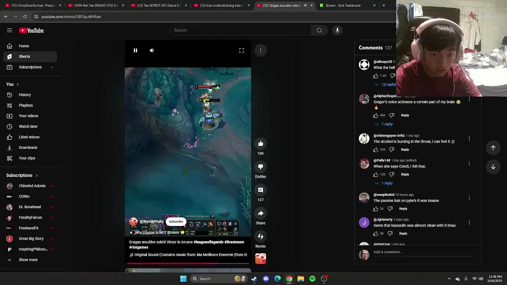Expand the subscriptions list with Show more
This screenshot has width=507, height=285.
pos(30,260)
